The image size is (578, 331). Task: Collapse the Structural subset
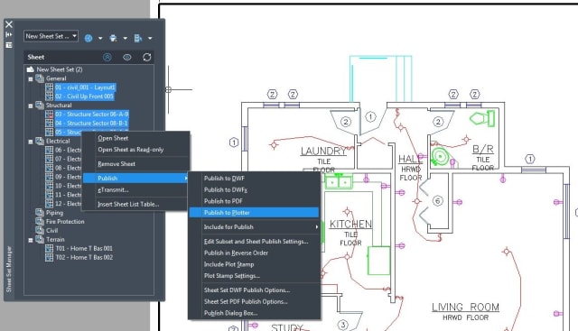coord(31,106)
